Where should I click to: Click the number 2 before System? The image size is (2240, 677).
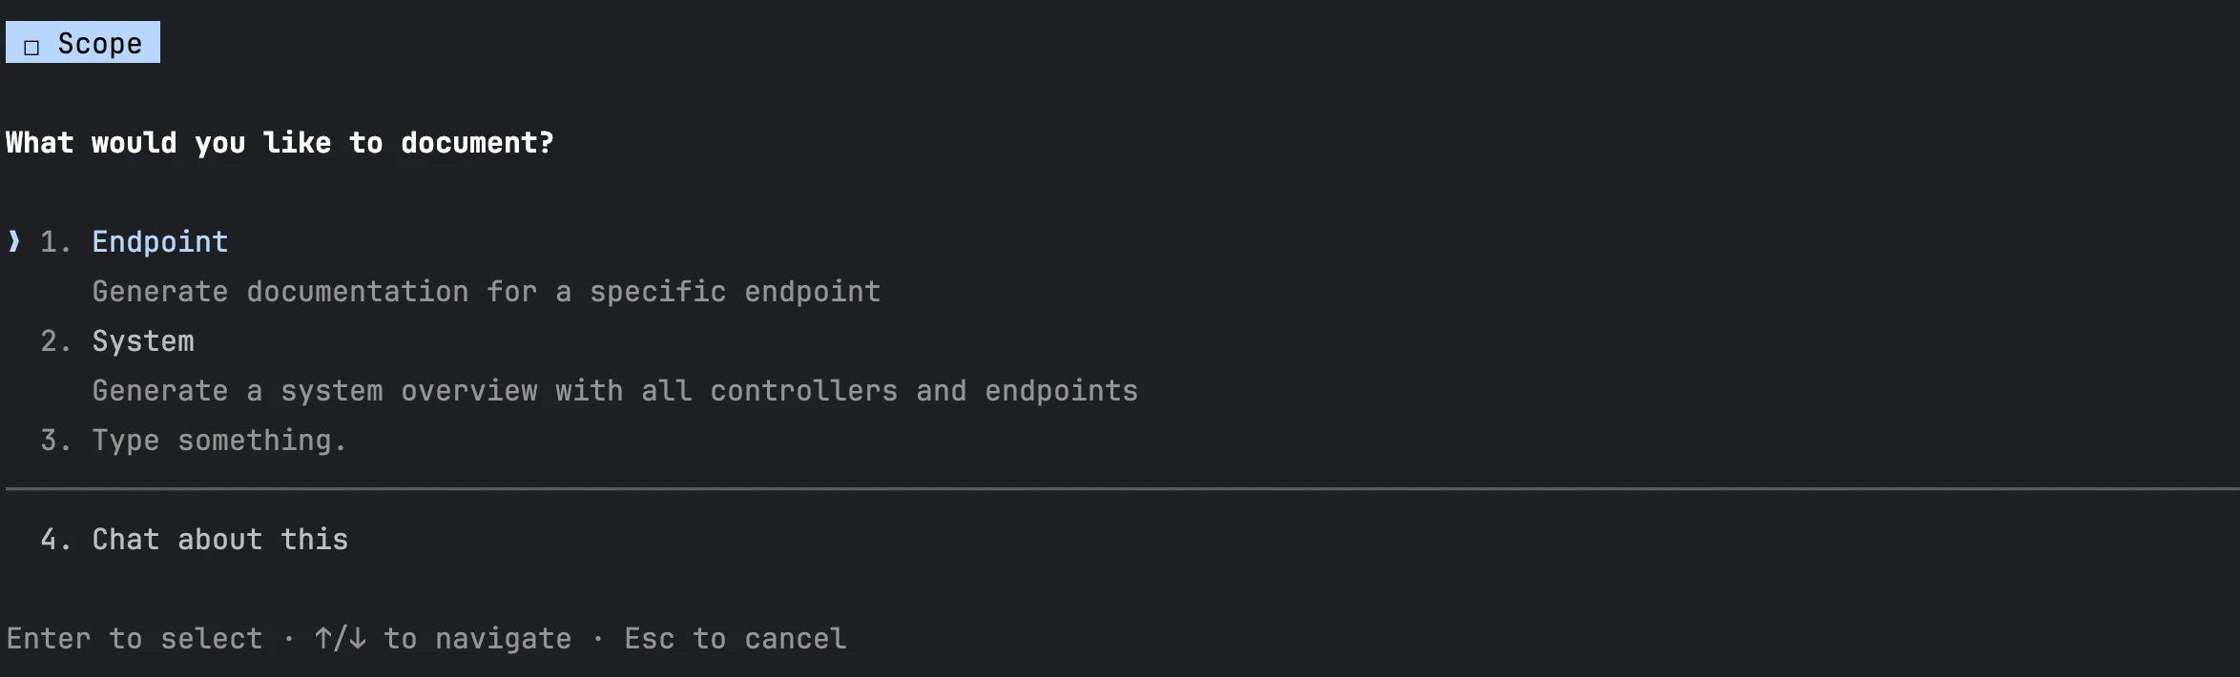(53, 341)
